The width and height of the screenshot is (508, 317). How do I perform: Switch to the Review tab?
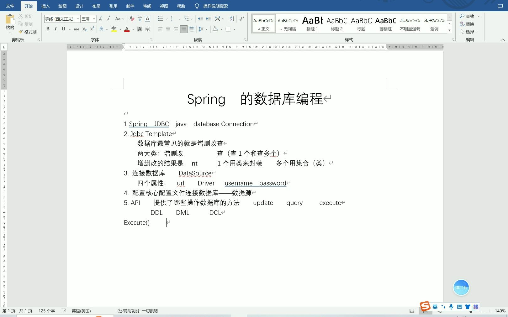tap(147, 6)
